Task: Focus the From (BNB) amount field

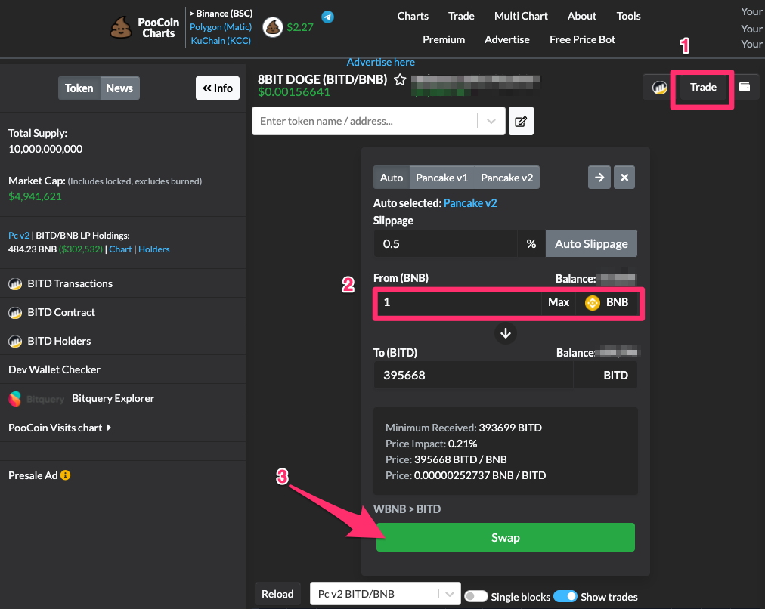Action: point(459,302)
